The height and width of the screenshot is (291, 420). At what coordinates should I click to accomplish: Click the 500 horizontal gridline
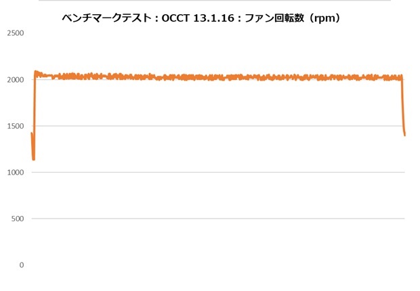pos(217,219)
